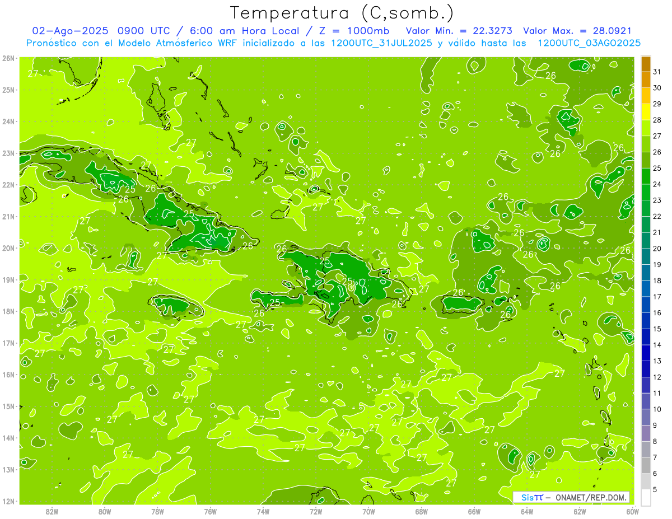Viewport: 672px width, 519px height.
Task: Click the valid-until time '1200UTC_03AGO2025'
Action: click(589, 43)
